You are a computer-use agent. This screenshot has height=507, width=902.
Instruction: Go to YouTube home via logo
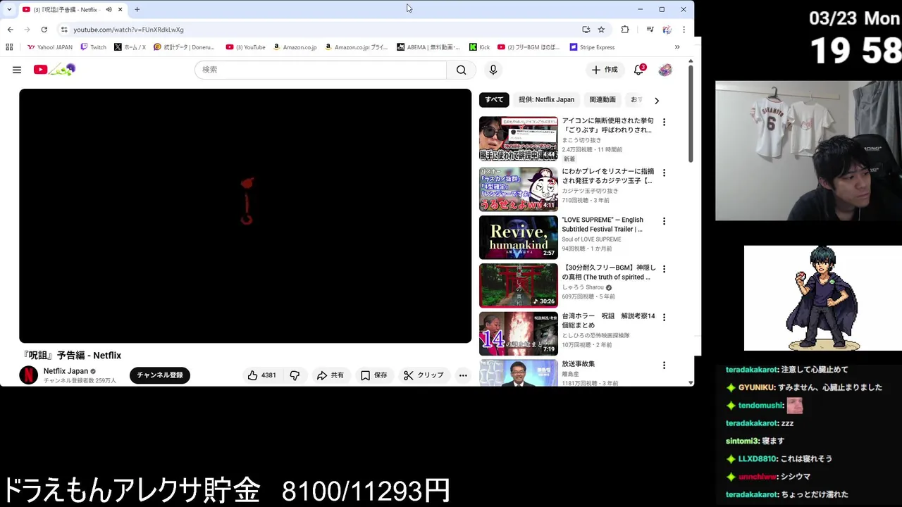pos(54,69)
